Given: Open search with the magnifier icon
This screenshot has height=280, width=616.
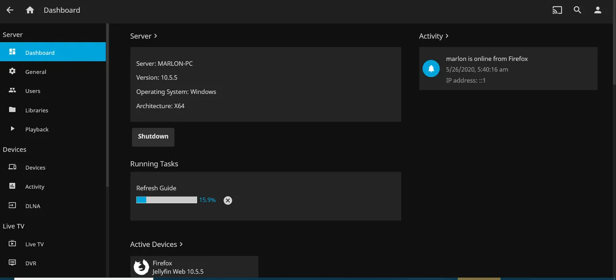Looking at the screenshot, I should coord(577,10).
